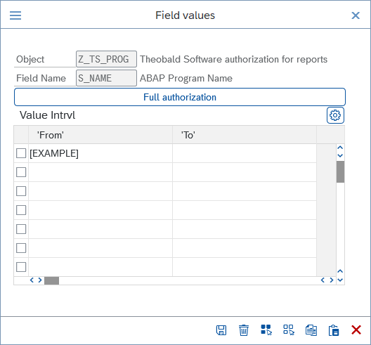Tick the checkbox in the third table row
This screenshot has height=345, width=371.
point(21,191)
